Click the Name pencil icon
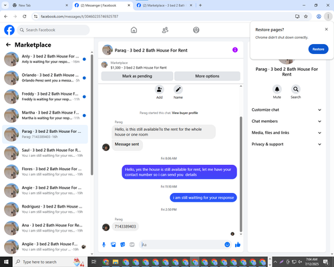The height and width of the screenshot is (267, 334). click(178, 89)
